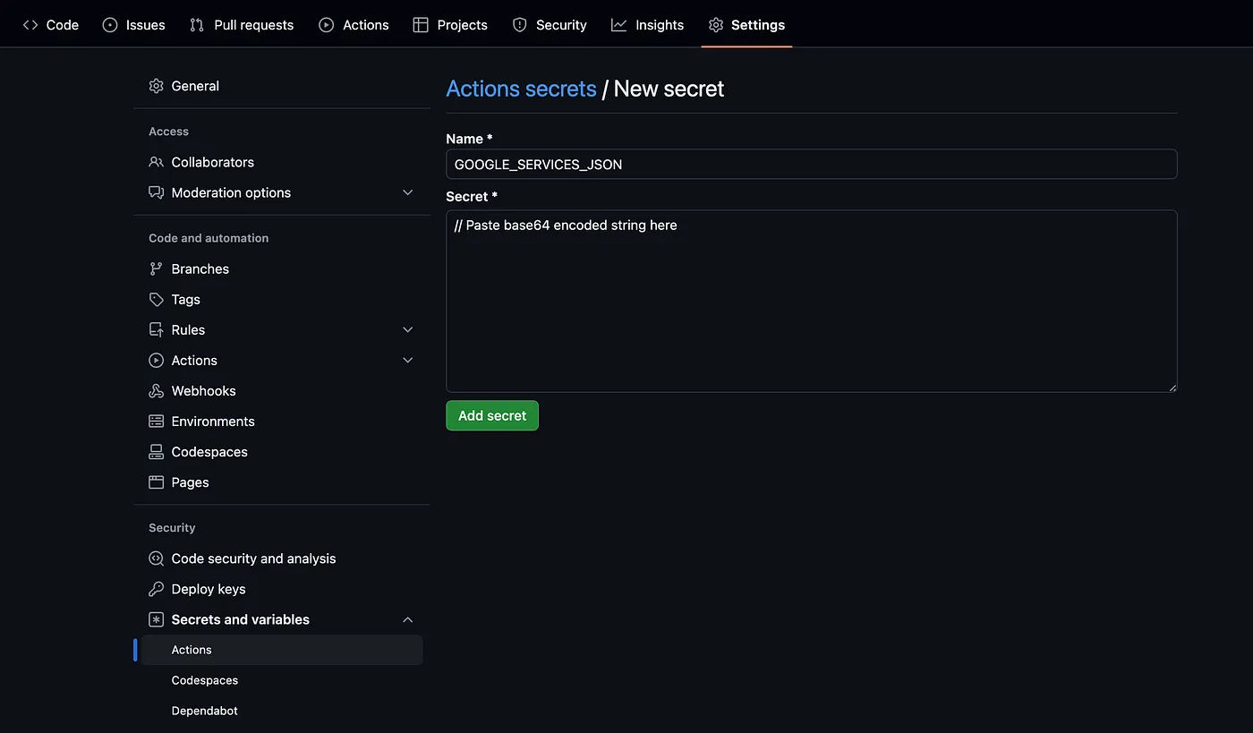This screenshot has width=1253, height=733.
Task: Click the Webhooks icon in sidebar
Action: pos(157,391)
